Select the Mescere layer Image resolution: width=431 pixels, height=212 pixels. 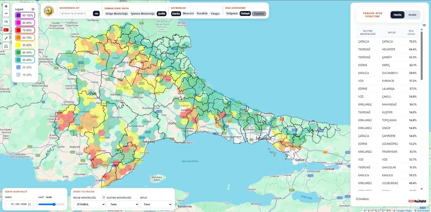point(188,13)
